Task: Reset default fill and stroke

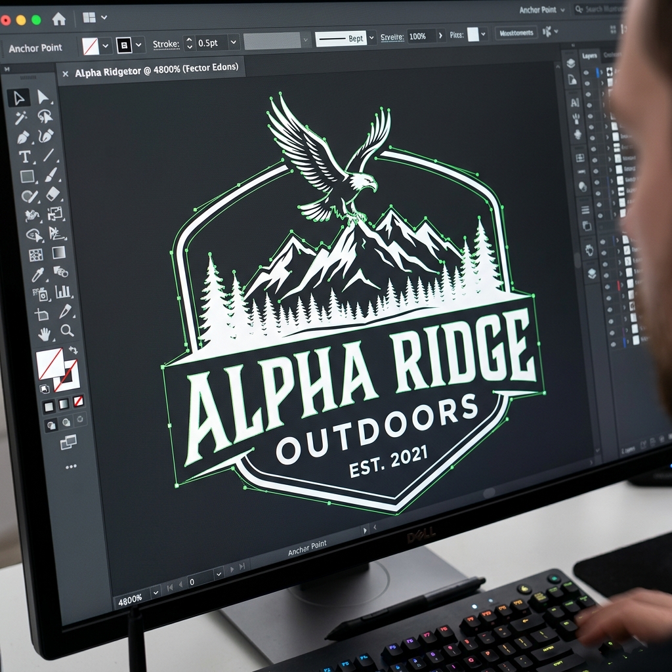Action: click(45, 388)
